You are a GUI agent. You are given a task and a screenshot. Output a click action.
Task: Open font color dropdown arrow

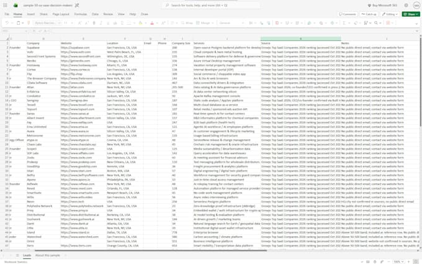point(157,23)
